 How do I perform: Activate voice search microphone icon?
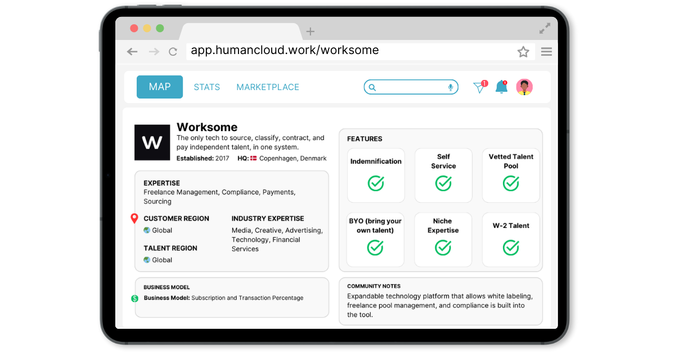click(451, 87)
